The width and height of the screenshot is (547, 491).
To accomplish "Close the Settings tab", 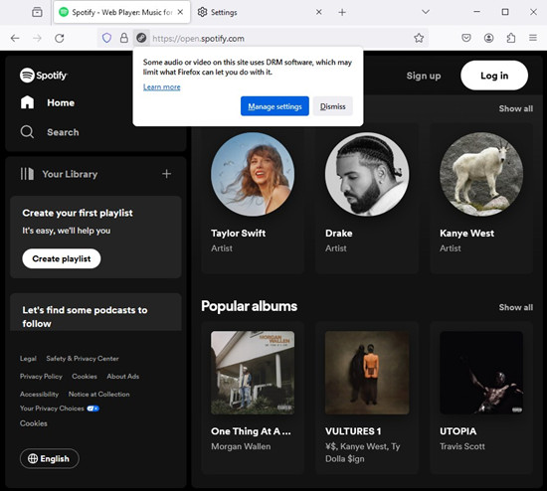I will point(319,12).
